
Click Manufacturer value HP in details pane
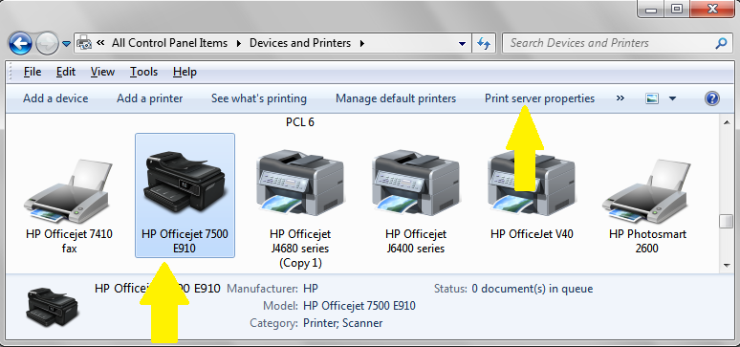pos(311,289)
